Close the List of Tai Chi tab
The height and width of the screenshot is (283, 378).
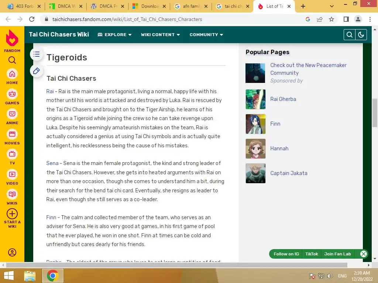[289, 7]
